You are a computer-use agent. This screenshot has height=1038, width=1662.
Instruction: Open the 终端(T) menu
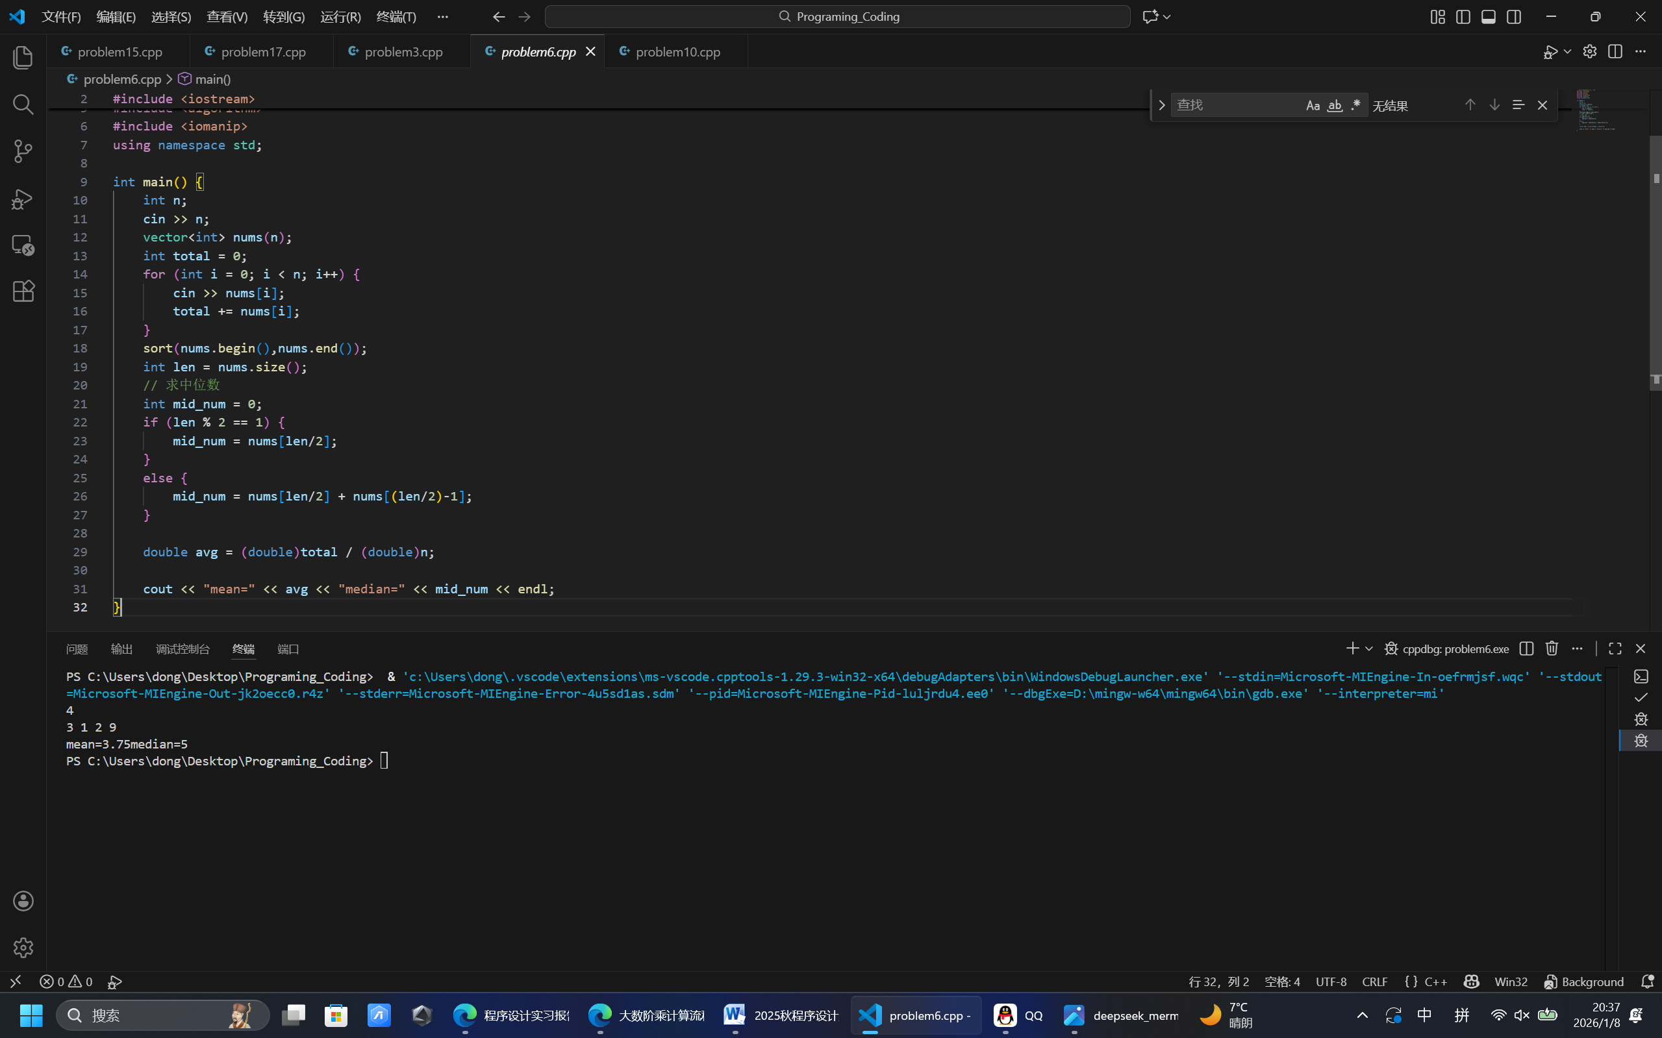396,16
